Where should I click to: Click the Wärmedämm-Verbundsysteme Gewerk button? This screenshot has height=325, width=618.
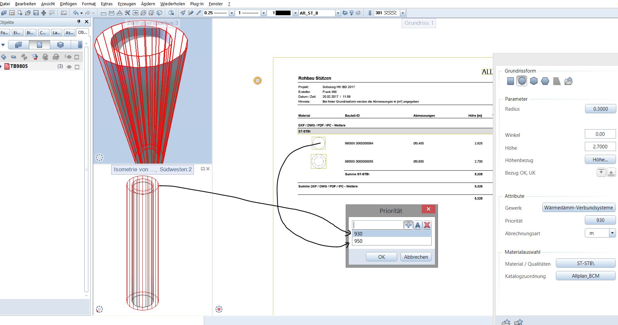click(x=578, y=208)
